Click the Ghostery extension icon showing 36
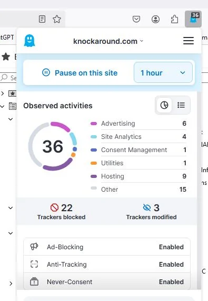The image size is (208, 301). coord(193,19)
